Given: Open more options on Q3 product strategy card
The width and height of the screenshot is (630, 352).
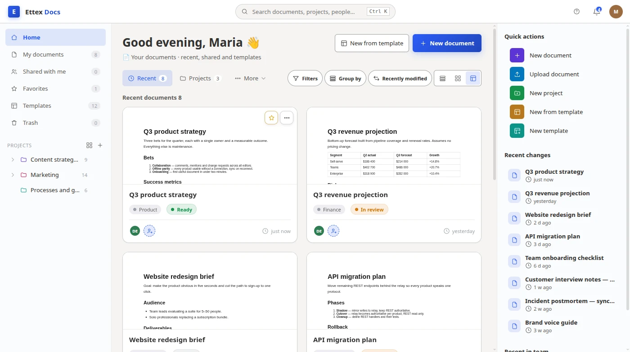Looking at the screenshot, I should point(287,118).
